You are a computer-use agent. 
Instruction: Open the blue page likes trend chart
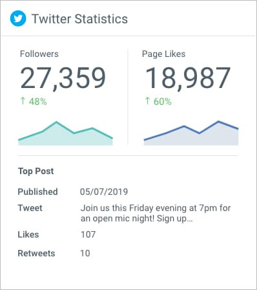pos(191,133)
